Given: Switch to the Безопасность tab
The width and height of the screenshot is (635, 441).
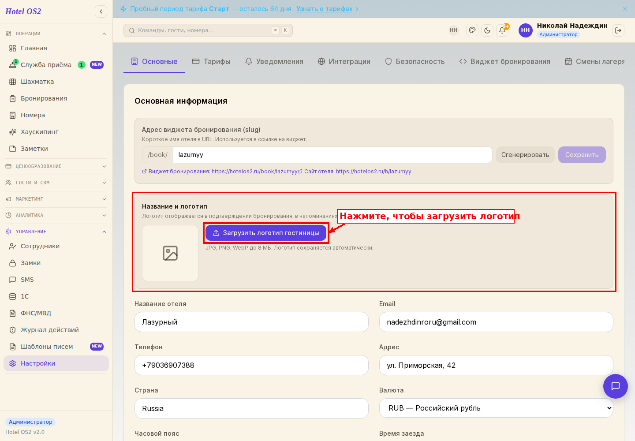Looking at the screenshot, I should pos(415,61).
